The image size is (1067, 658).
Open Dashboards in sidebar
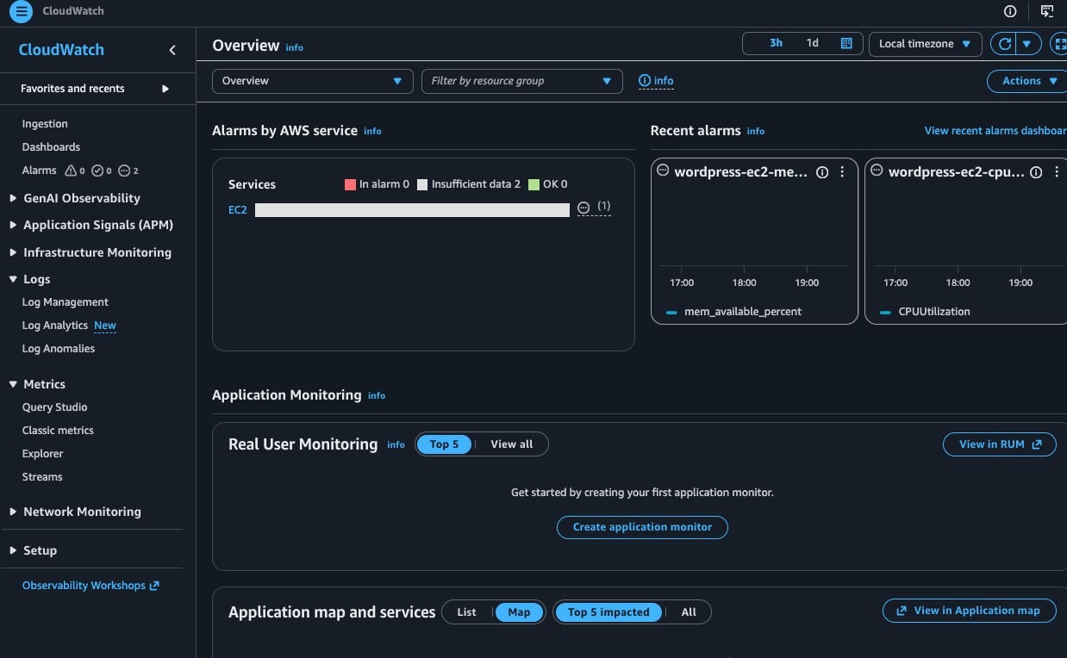51,147
